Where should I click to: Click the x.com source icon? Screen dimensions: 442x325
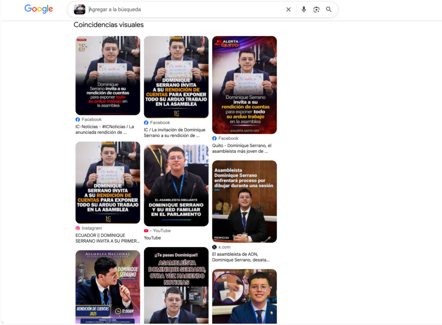(x=215, y=247)
